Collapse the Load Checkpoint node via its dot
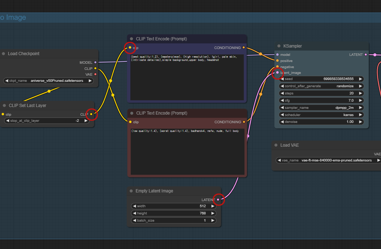 [4, 54]
